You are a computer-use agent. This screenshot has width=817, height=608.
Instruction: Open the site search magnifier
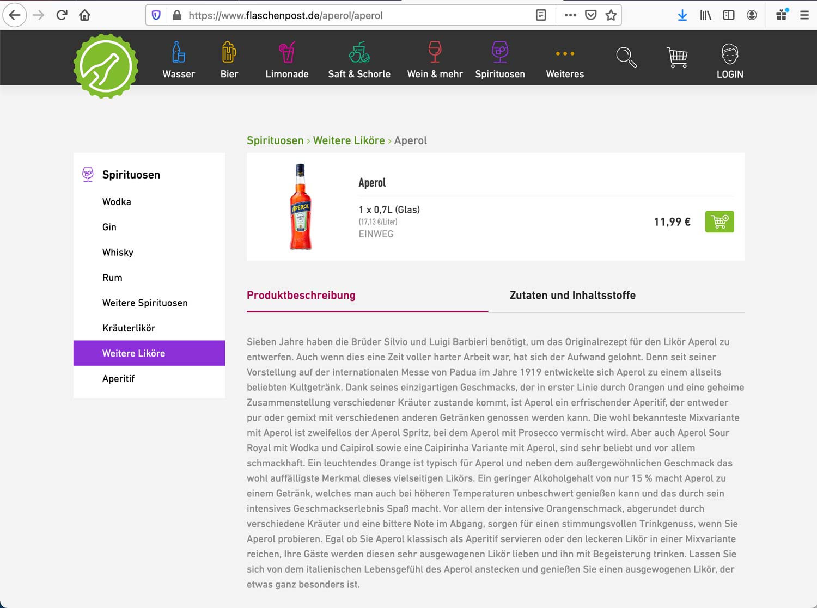[x=626, y=57]
